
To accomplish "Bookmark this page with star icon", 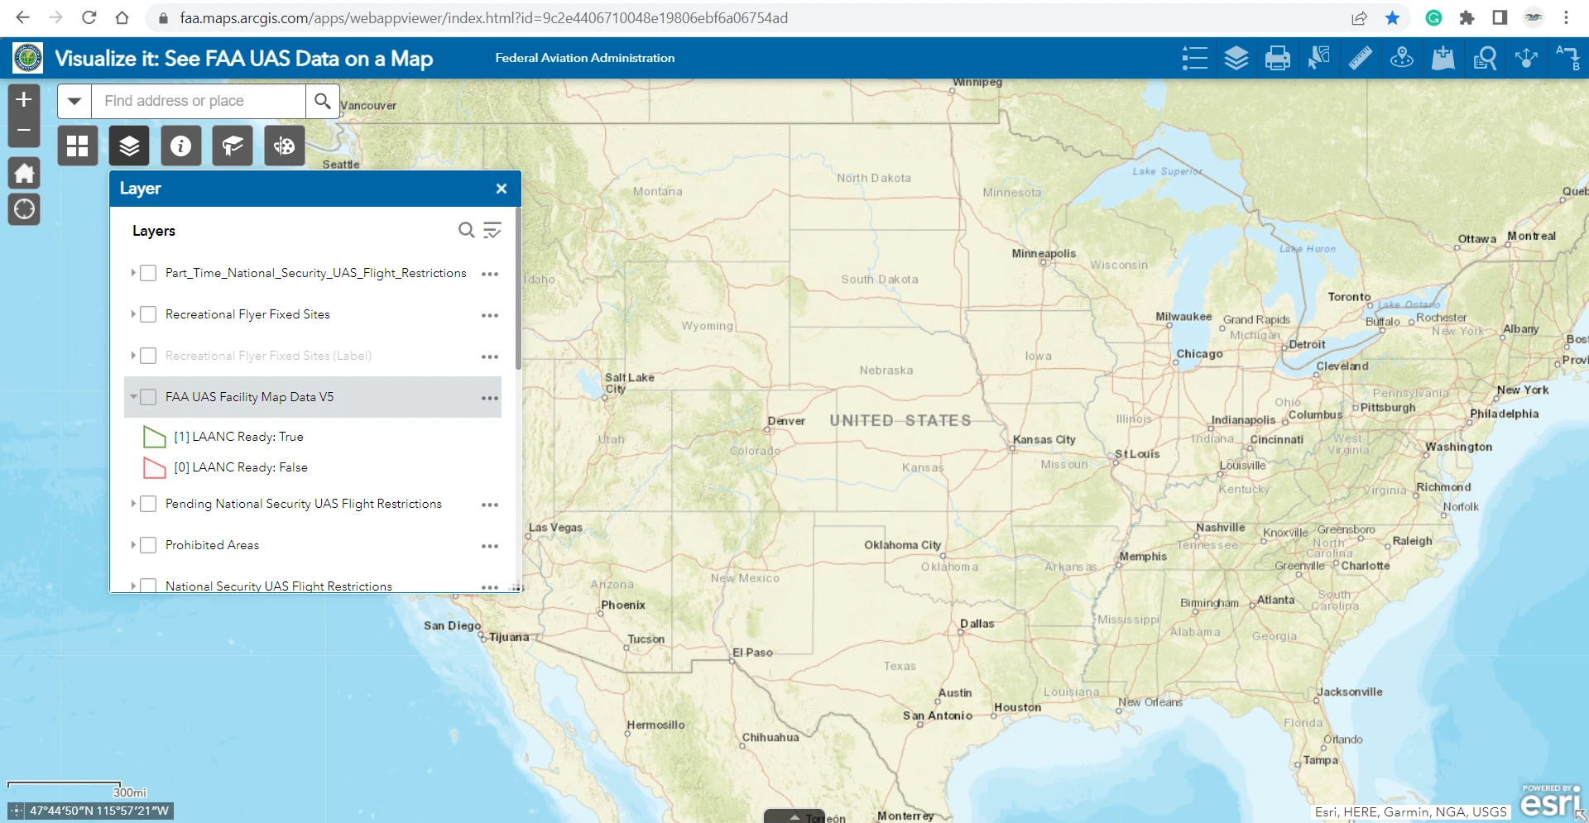I will tap(1393, 18).
